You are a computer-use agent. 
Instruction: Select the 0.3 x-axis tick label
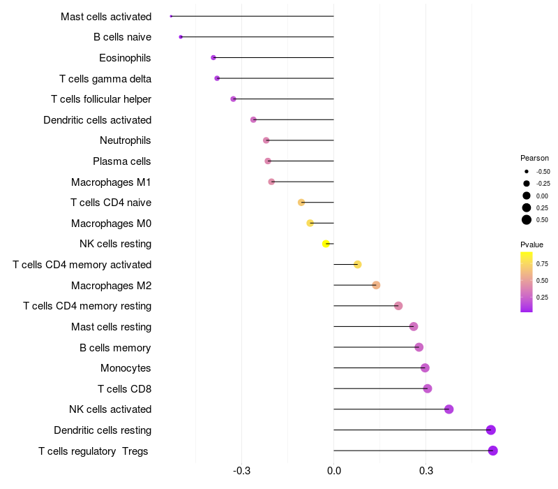[x=426, y=471]
